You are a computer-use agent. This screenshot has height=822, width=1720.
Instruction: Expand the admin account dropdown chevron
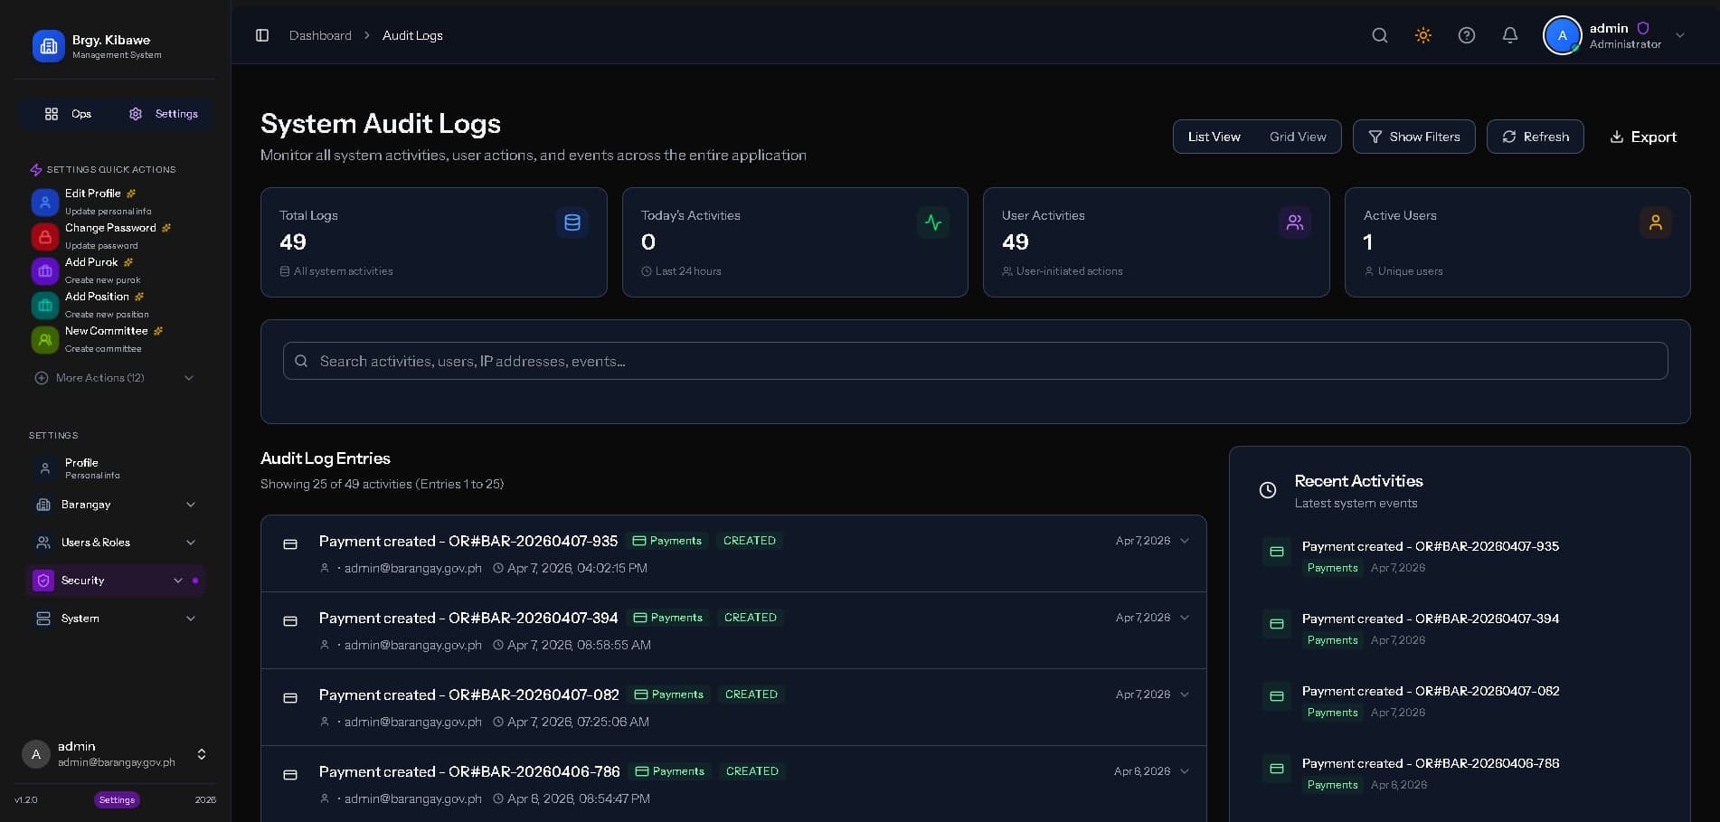pos(1680,35)
